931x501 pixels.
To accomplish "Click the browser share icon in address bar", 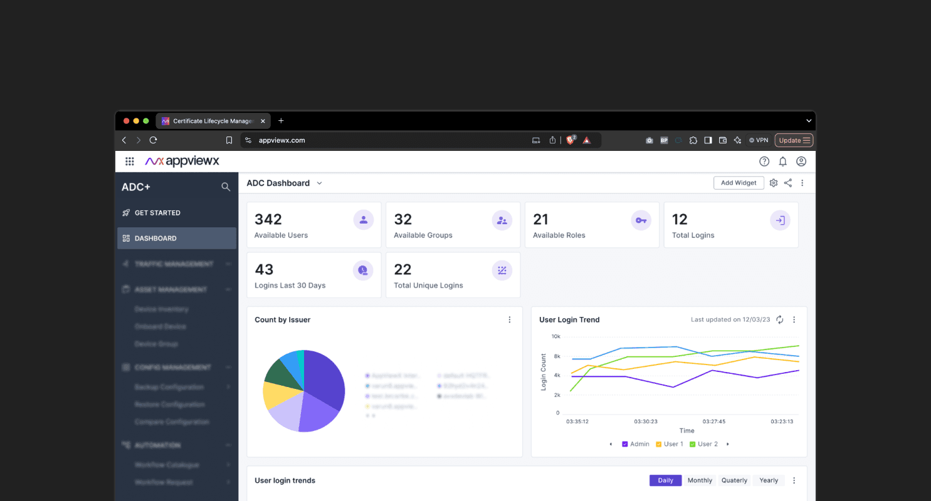I will click(552, 140).
